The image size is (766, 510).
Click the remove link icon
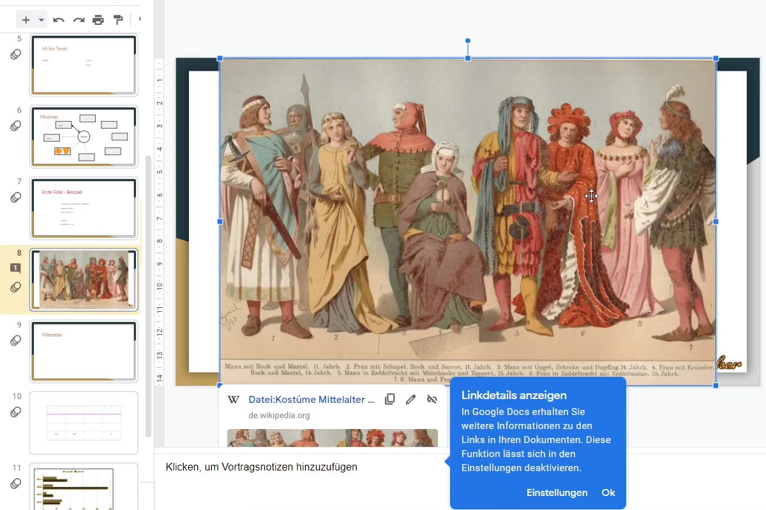[x=432, y=400]
